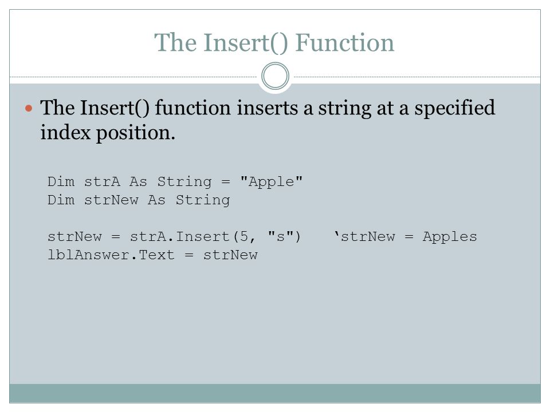Click the line 'Dim strNew As String'
The height and width of the screenshot is (412, 550).
(x=139, y=200)
